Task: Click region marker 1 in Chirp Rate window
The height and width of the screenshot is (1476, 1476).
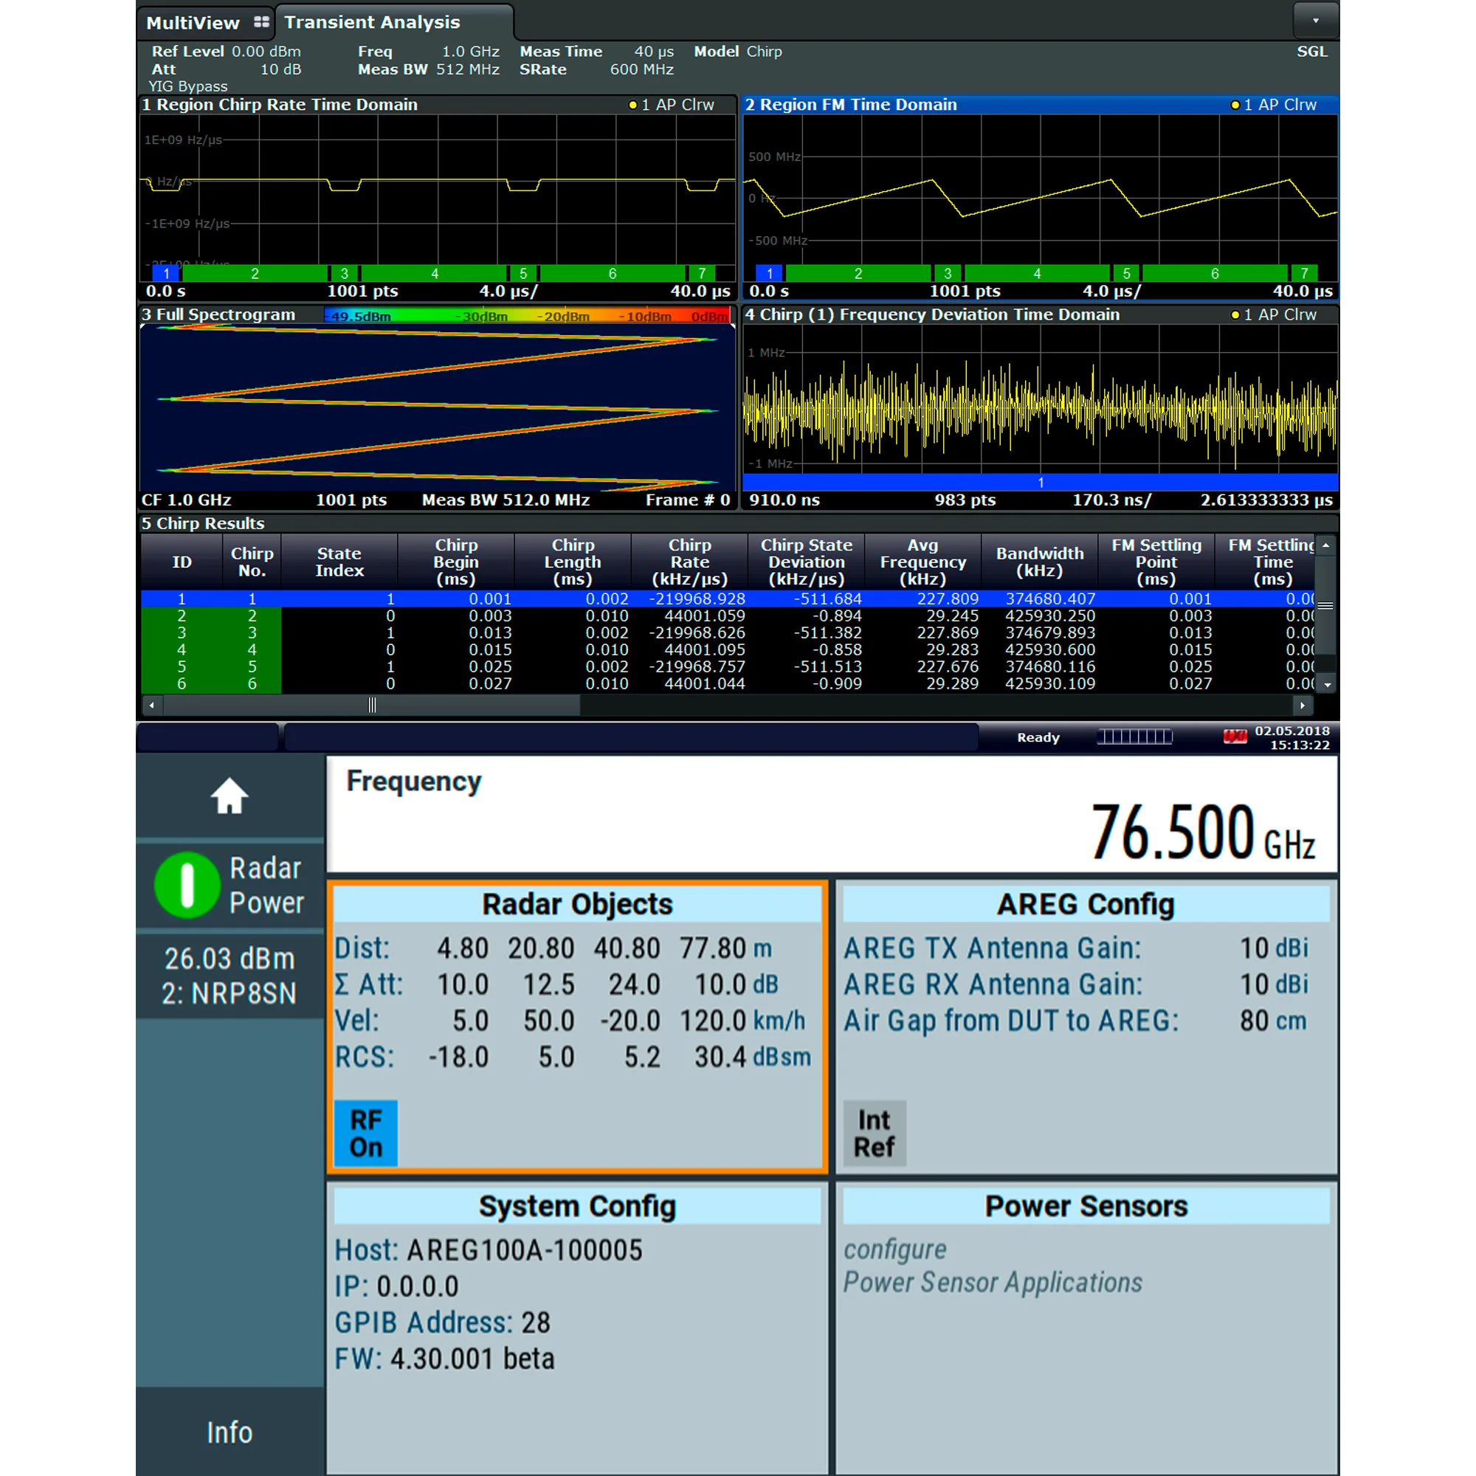Action: click(x=166, y=274)
